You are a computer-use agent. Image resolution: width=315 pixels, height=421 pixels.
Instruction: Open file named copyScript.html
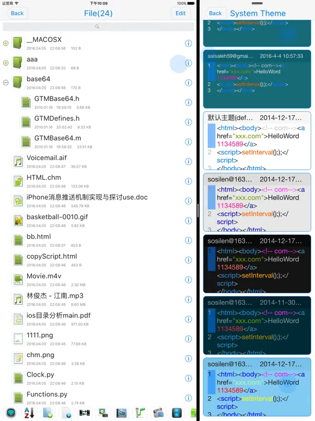[x=52, y=257]
